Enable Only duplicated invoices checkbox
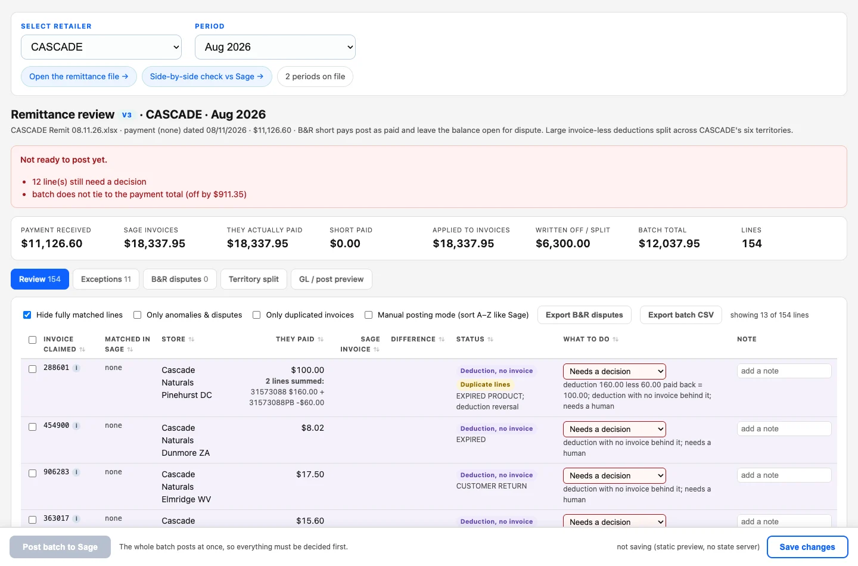The image size is (858, 566). coord(256,315)
